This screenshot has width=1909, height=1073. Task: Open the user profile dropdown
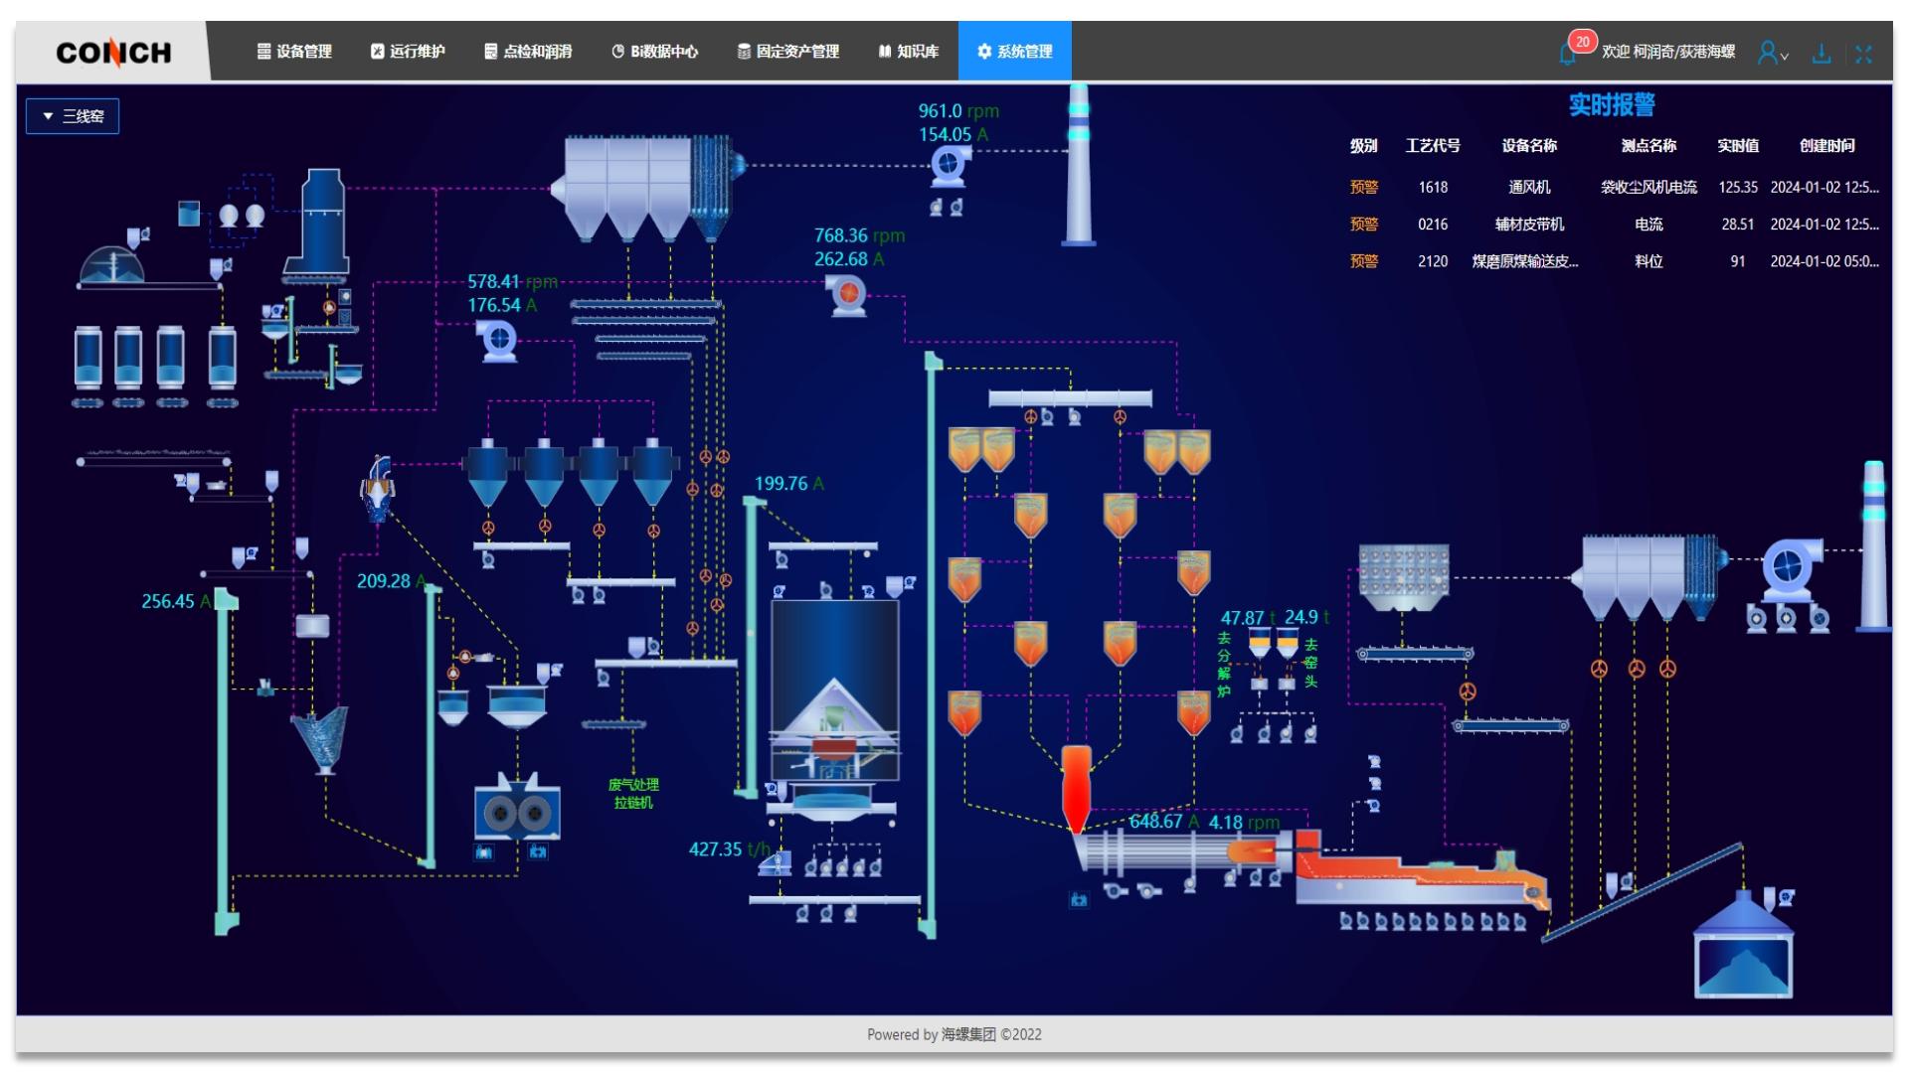pyautogui.click(x=1772, y=53)
